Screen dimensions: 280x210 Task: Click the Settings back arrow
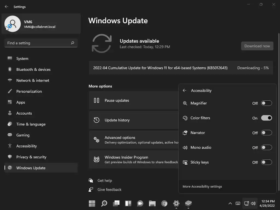point(7,7)
